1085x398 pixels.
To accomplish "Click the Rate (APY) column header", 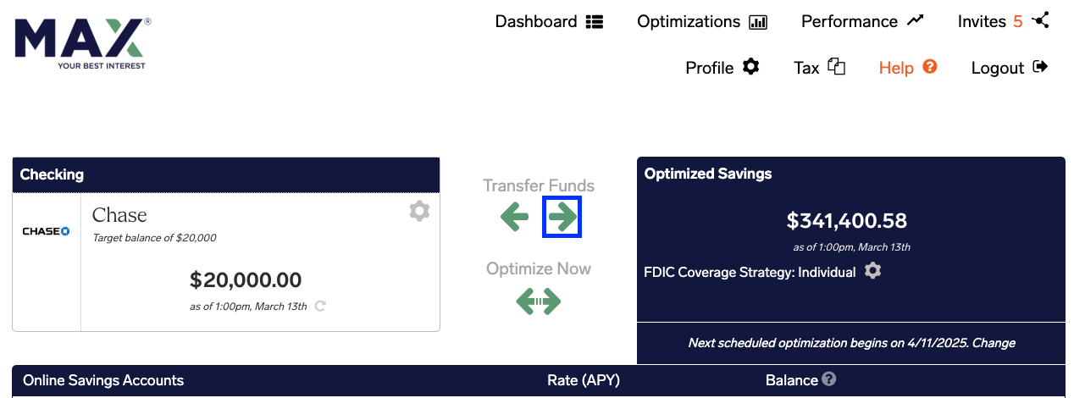I will coord(584,380).
